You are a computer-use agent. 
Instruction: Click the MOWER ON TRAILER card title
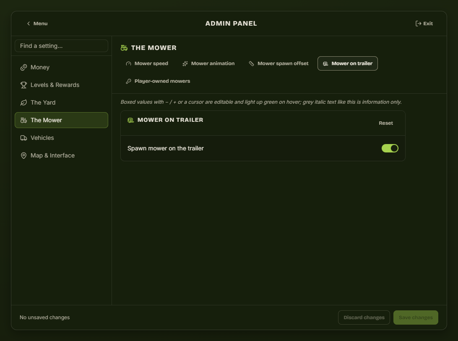coord(170,120)
